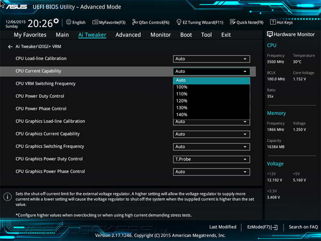Open CPU Load-line Calibration dropdown

[x=211, y=59]
